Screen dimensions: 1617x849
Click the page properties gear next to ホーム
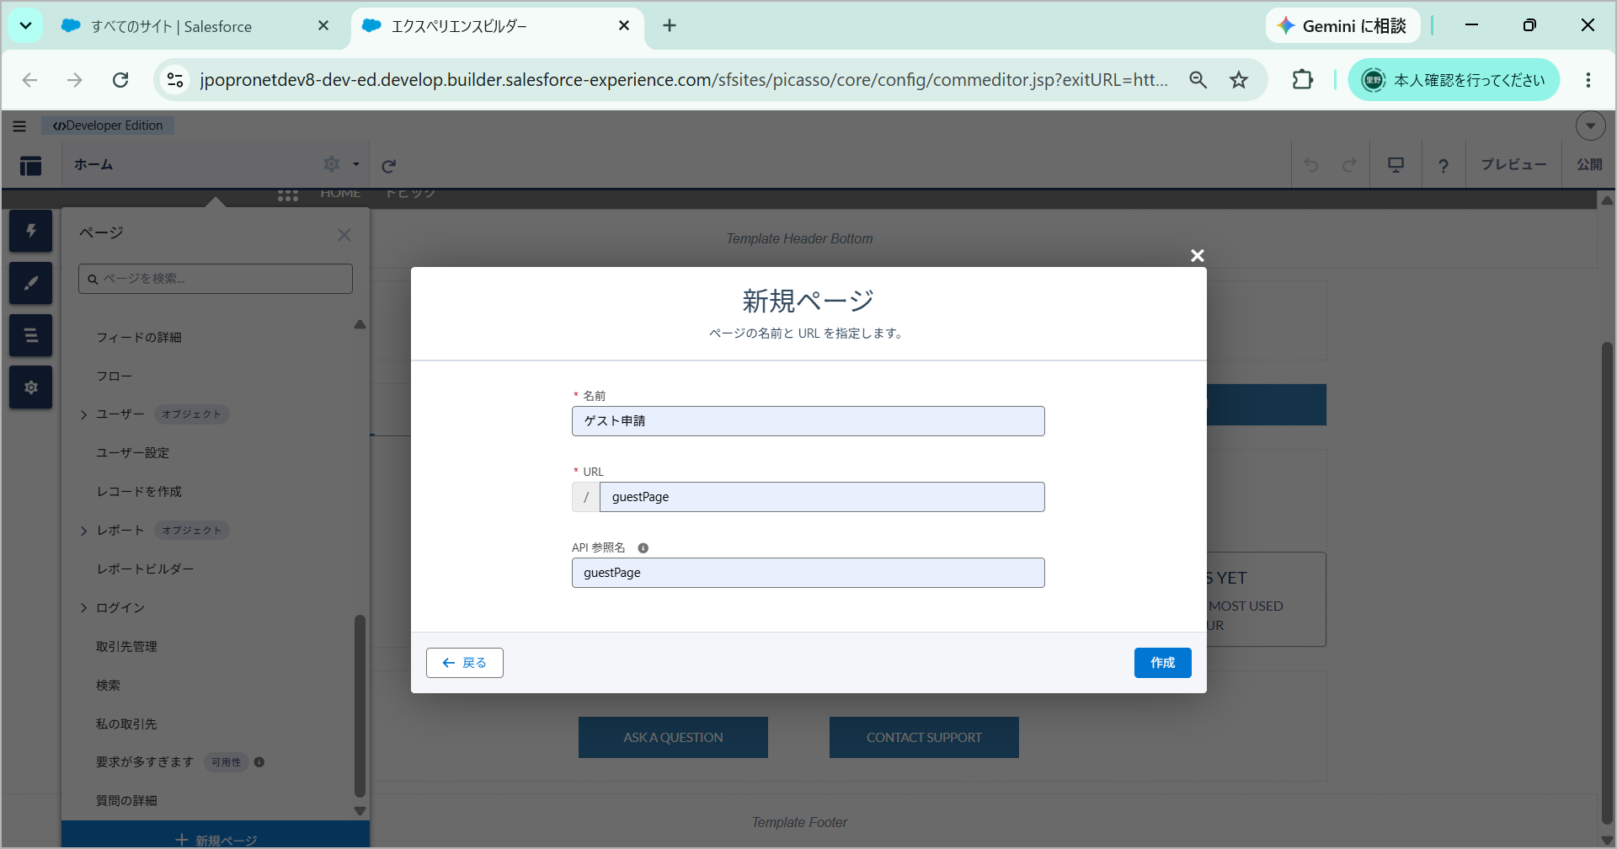click(332, 164)
